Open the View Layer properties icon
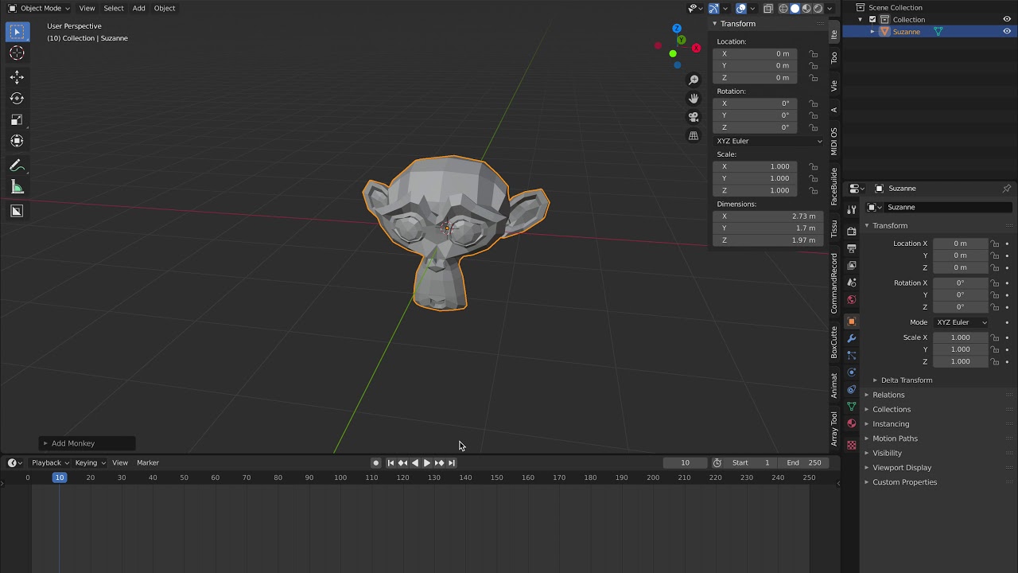Image resolution: width=1018 pixels, height=573 pixels. tap(851, 265)
